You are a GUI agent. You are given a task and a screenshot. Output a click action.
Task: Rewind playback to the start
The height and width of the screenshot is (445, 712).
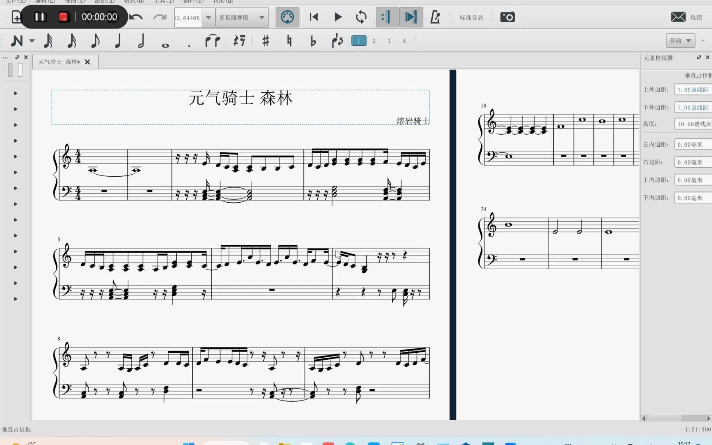pyautogui.click(x=314, y=17)
